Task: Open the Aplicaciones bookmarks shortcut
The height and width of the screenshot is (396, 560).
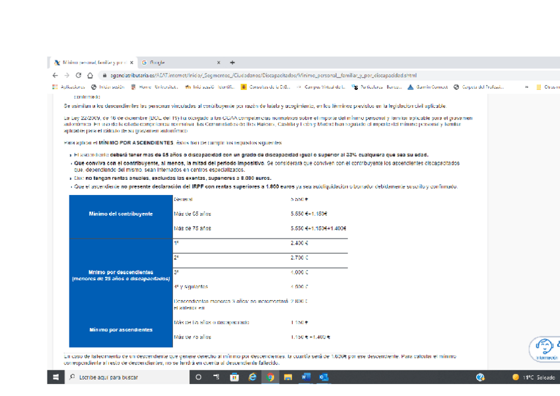Action: 69,87
